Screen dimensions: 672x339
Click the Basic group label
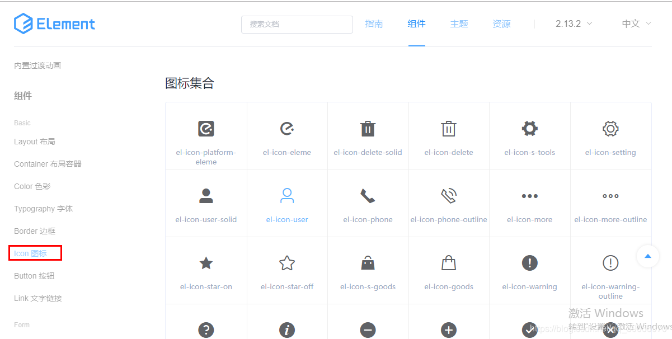tap(22, 123)
